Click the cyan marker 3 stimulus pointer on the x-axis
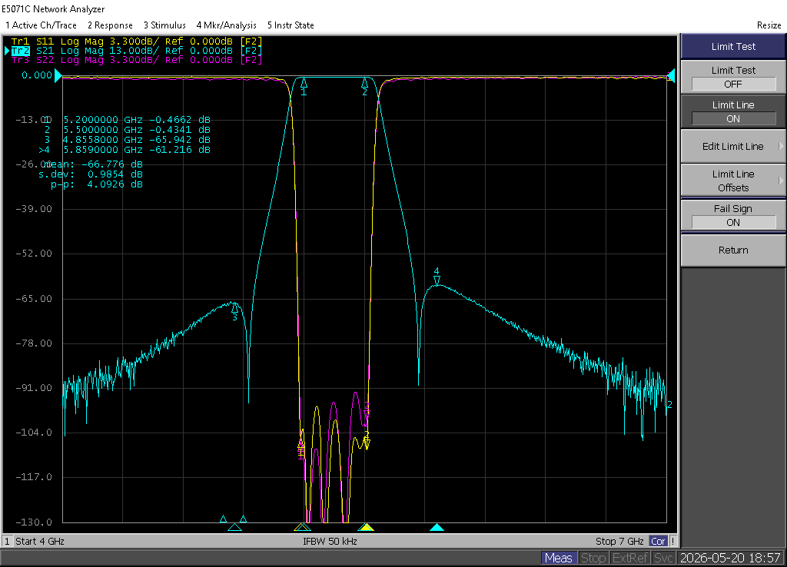The width and height of the screenshot is (787, 567). point(234,527)
